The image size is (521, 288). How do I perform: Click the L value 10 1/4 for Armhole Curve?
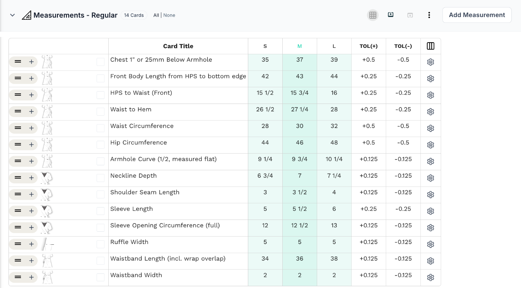pyautogui.click(x=334, y=159)
